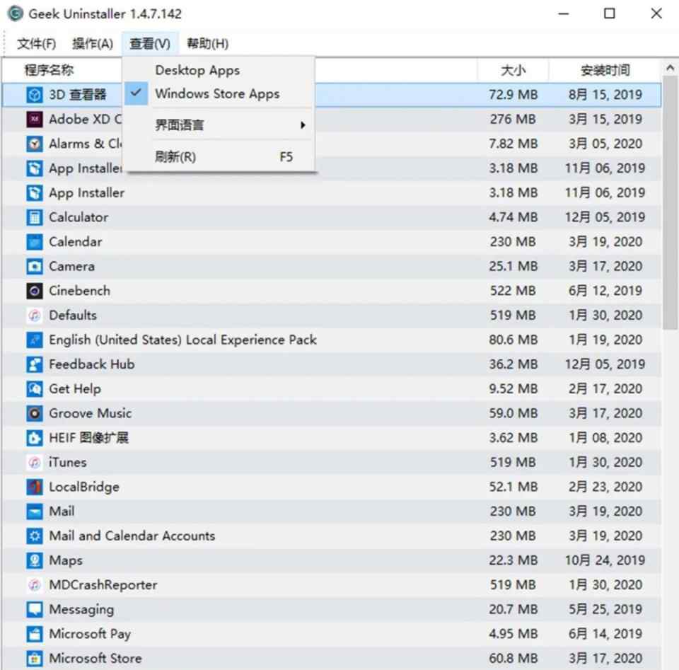This screenshot has height=670, width=679.
Task: Click the English Local Experience Pack icon
Action: [34, 340]
